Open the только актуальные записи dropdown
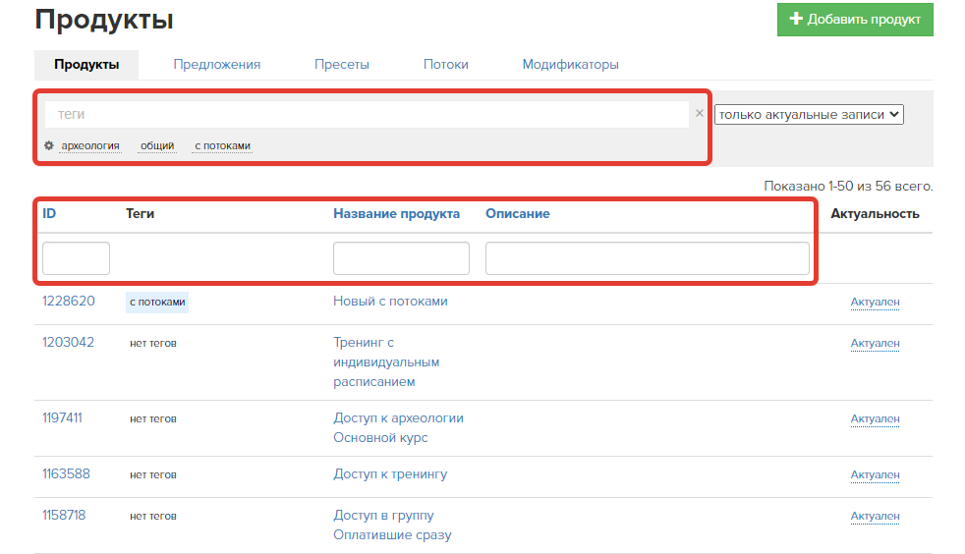The image size is (965, 554). (809, 114)
